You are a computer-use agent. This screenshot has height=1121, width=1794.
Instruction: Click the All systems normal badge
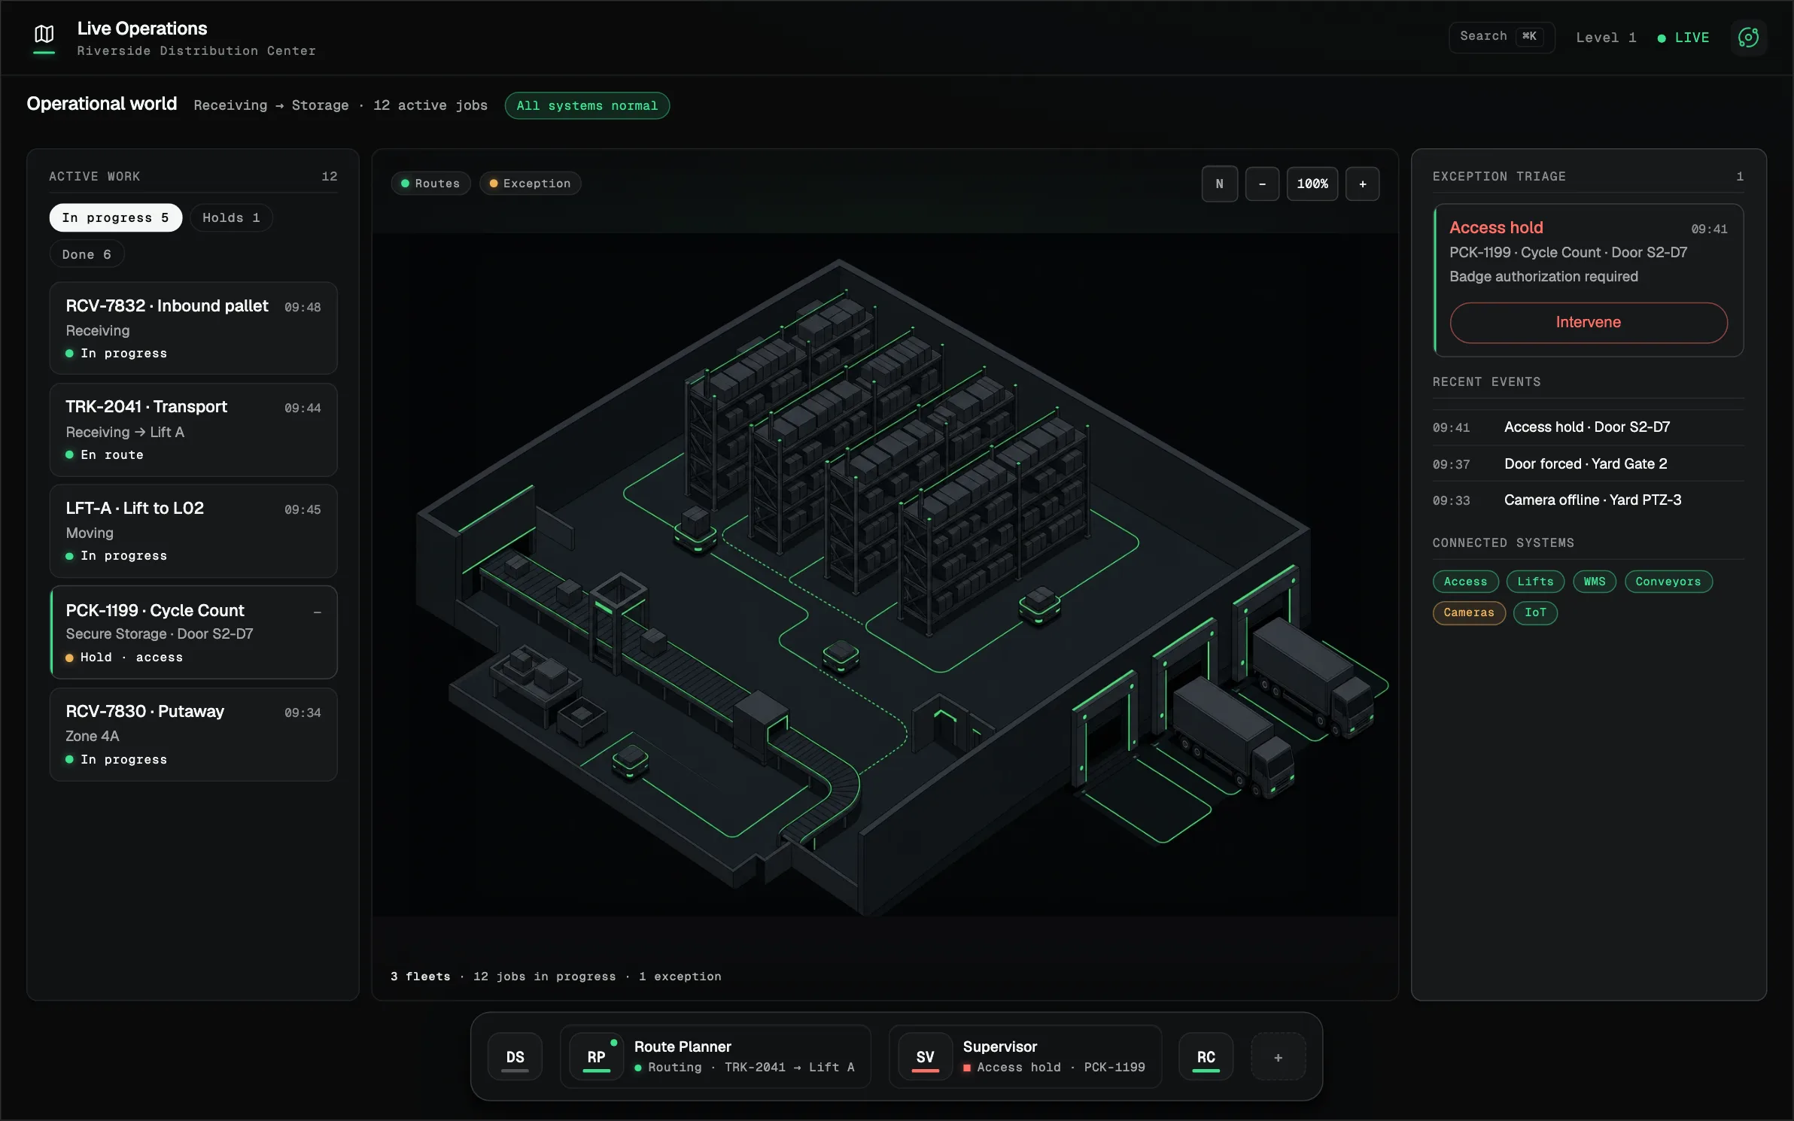pos(587,106)
